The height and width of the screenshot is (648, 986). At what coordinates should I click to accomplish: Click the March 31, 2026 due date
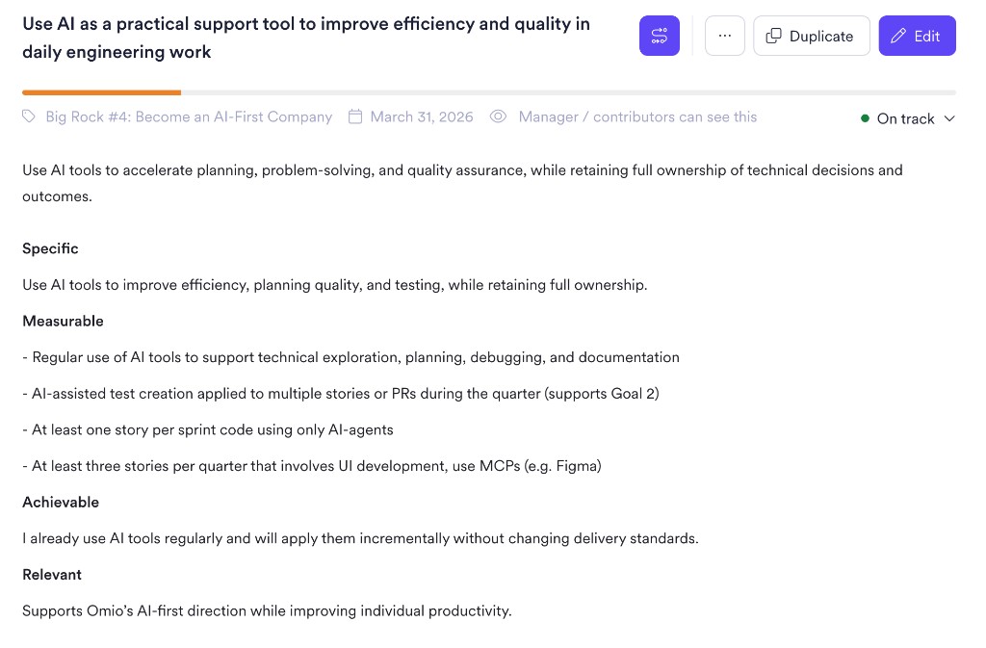coord(422,116)
